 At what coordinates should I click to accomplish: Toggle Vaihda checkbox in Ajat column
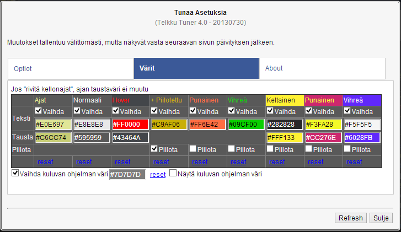click(x=38, y=111)
